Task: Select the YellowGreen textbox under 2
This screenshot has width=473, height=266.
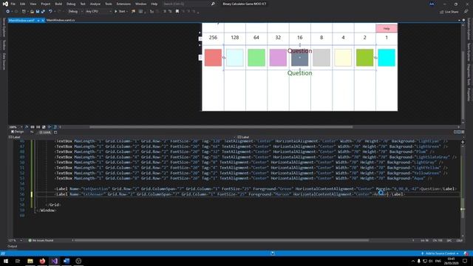Action: tap(364, 58)
